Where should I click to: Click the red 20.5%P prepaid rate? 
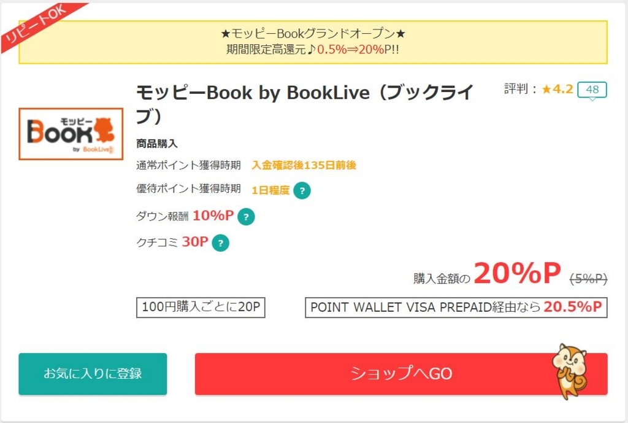573,307
